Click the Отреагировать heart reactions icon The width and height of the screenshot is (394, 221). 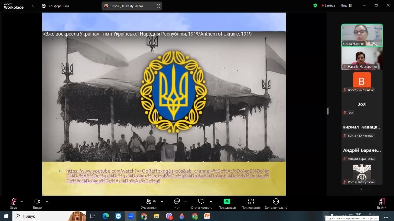[x=201, y=201]
